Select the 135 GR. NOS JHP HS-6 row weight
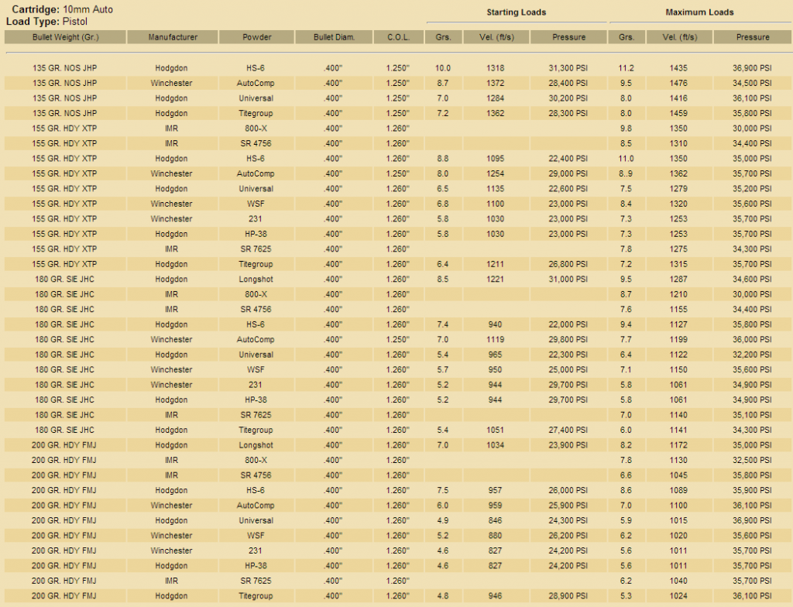The width and height of the screenshot is (793, 607). (x=65, y=68)
